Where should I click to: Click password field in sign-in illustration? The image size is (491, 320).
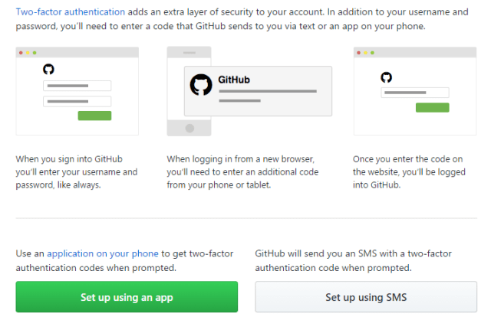click(x=78, y=101)
